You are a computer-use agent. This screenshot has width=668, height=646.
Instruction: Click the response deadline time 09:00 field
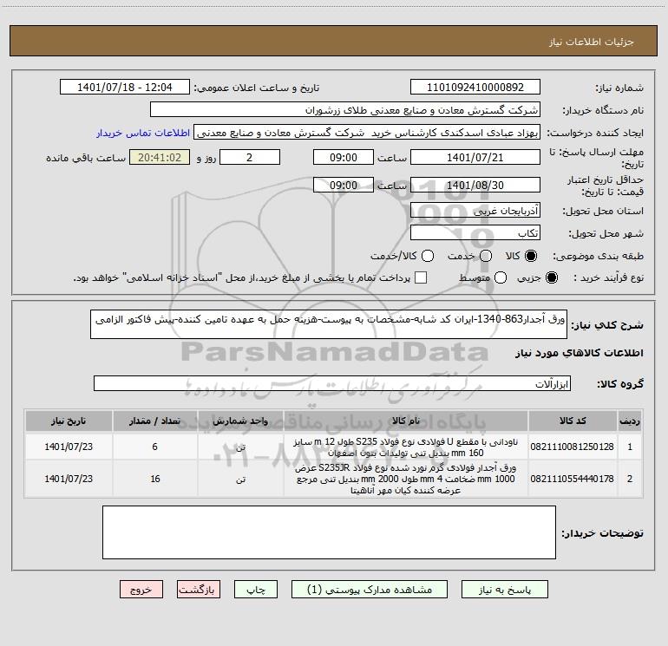coord(344,157)
